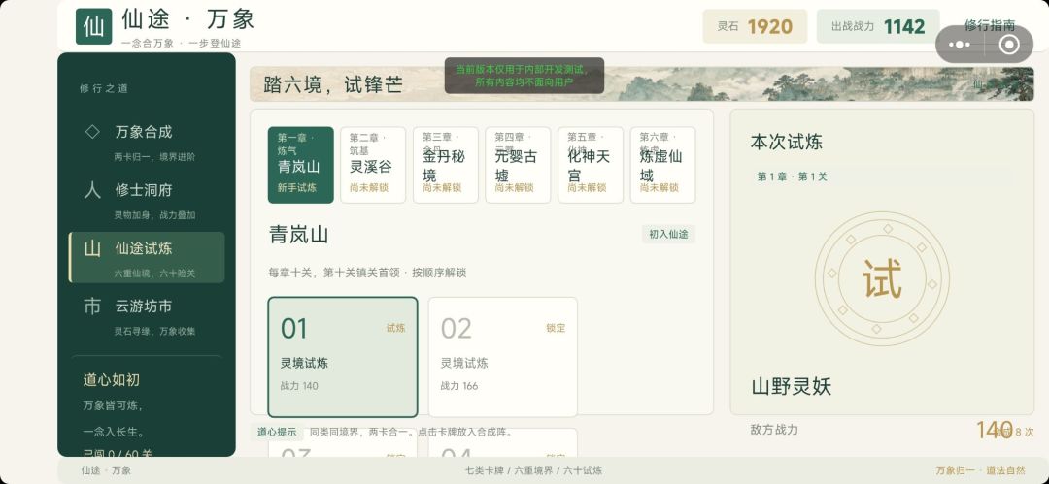Open the 修士洞府 sidebar entry

(x=148, y=199)
